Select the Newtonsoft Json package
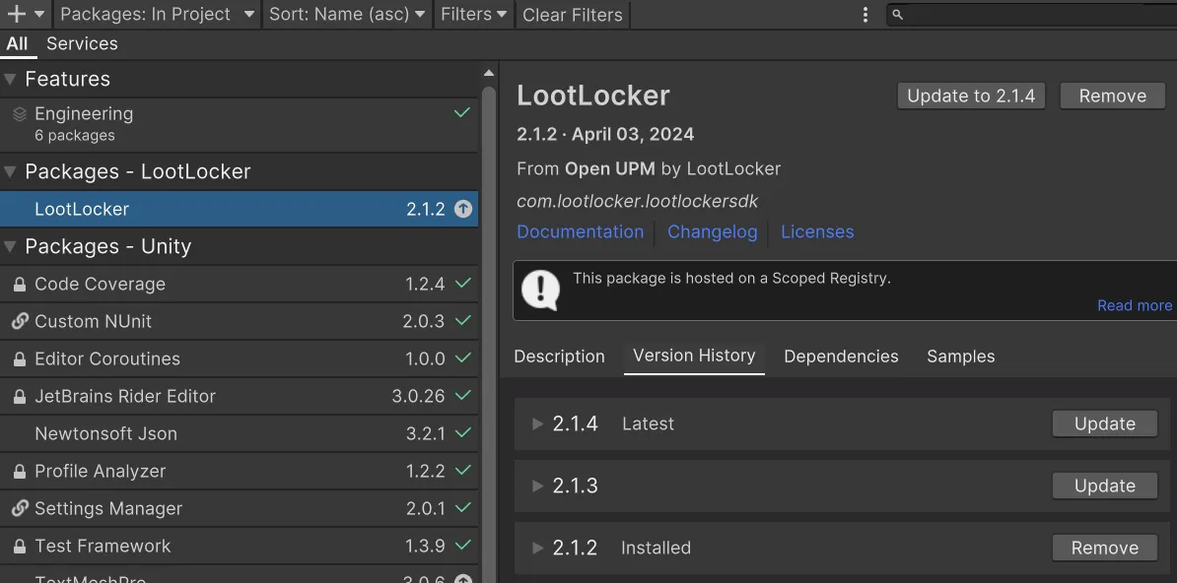 239,433
